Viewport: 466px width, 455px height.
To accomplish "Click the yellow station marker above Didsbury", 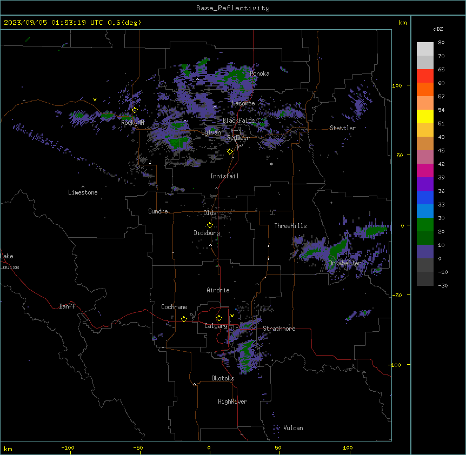I will pyautogui.click(x=210, y=225).
